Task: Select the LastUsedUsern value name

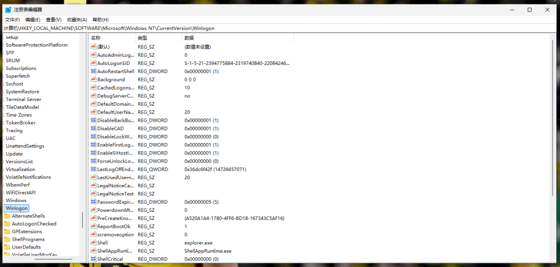Action: pyautogui.click(x=116, y=177)
